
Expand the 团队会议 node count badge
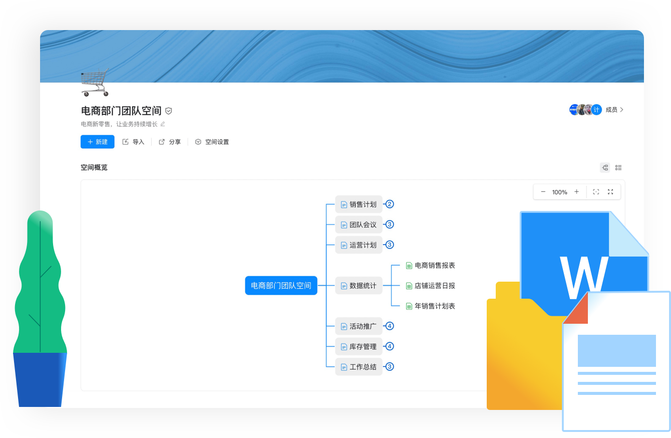390,225
